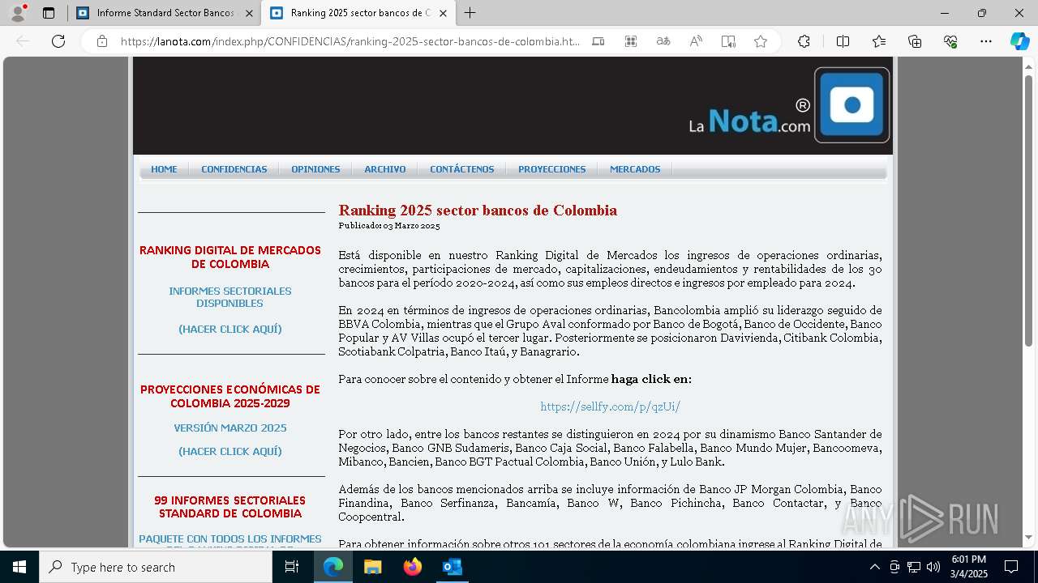Click the scrollbar down arrow
Viewport: 1038px width, 583px height.
tap(1029, 538)
